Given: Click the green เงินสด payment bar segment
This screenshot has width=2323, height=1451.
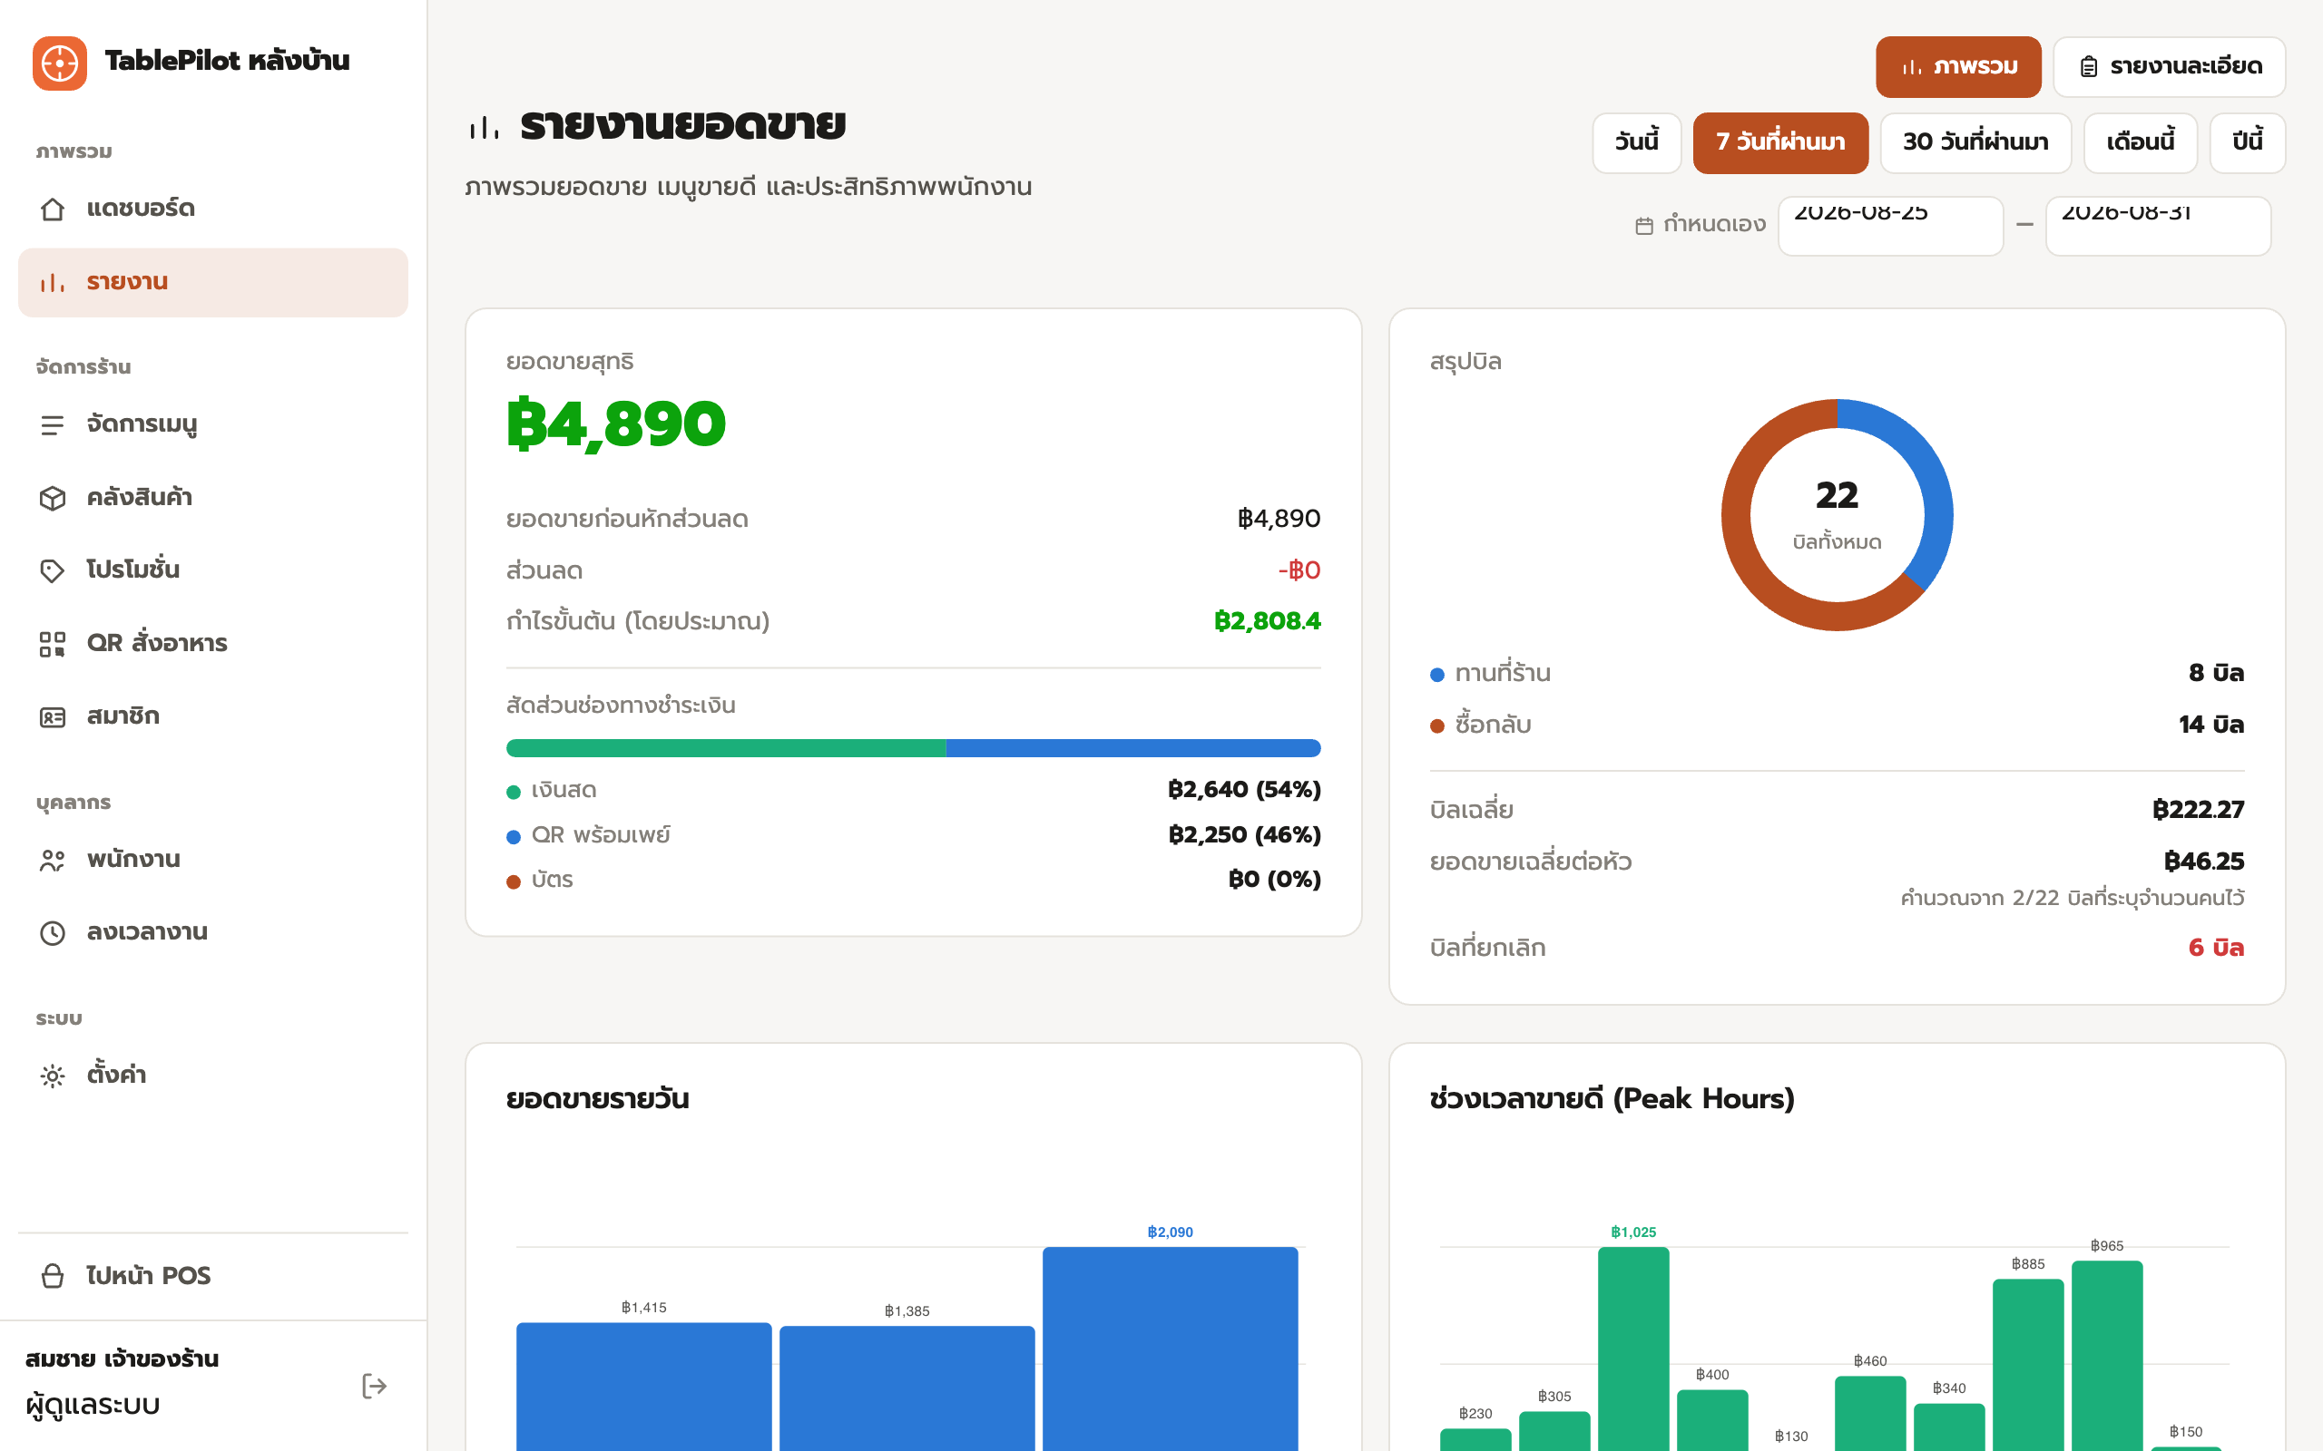Looking at the screenshot, I should click(x=726, y=748).
